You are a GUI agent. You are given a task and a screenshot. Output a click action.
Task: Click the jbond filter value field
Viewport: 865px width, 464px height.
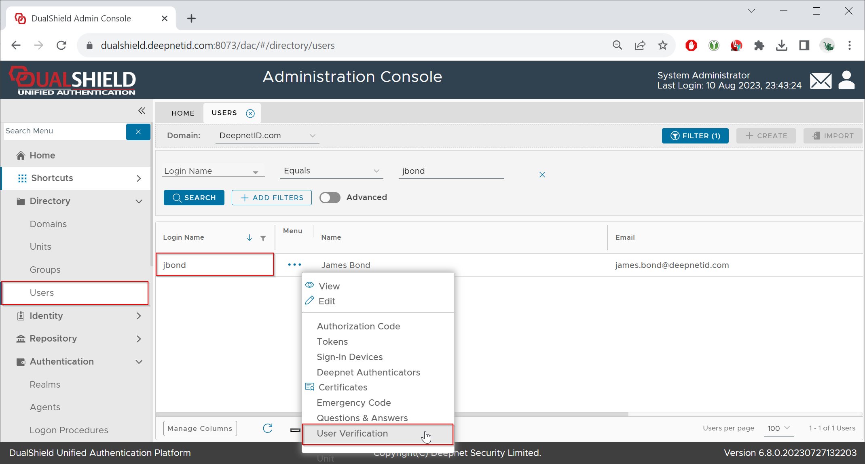451,171
